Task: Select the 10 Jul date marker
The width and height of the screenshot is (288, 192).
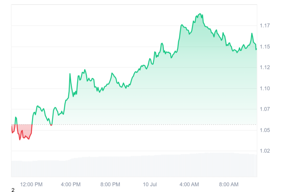Action: click(x=150, y=184)
